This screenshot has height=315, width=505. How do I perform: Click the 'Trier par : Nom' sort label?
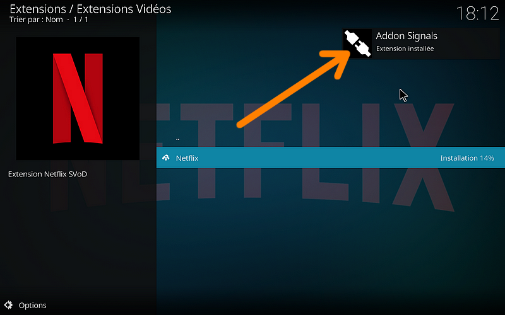point(36,20)
